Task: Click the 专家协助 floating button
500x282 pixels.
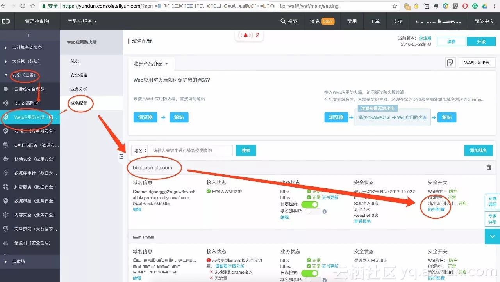Action: [x=492, y=219]
